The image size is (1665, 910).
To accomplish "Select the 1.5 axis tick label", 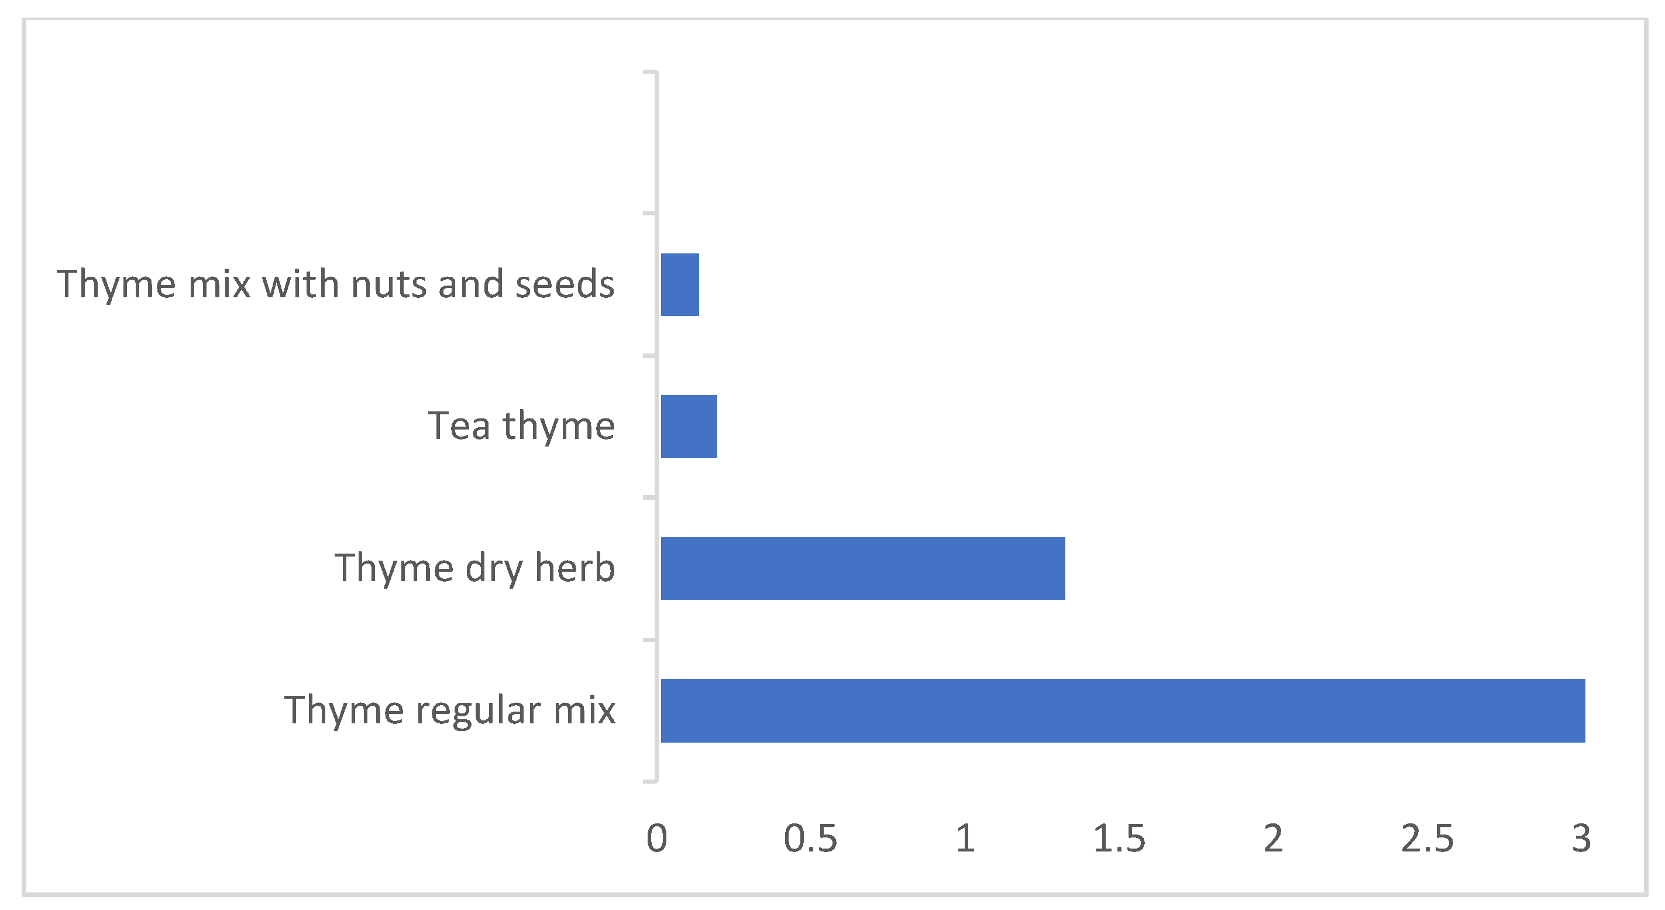I will pos(1119,839).
